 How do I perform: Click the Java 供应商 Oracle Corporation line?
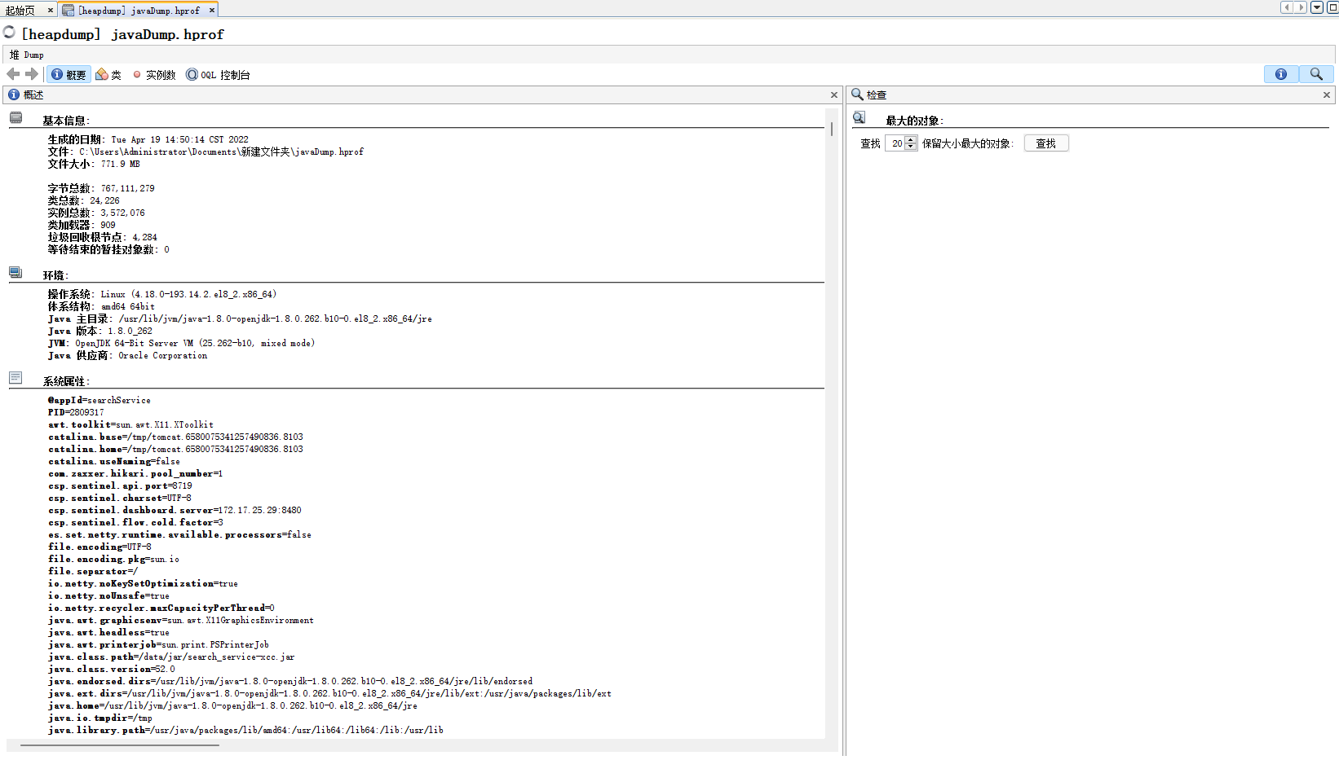tap(127, 355)
